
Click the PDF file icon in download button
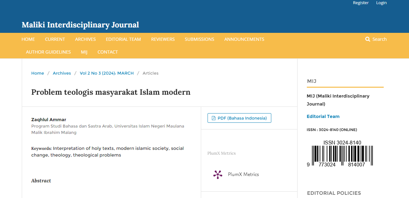click(x=214, y=118)
